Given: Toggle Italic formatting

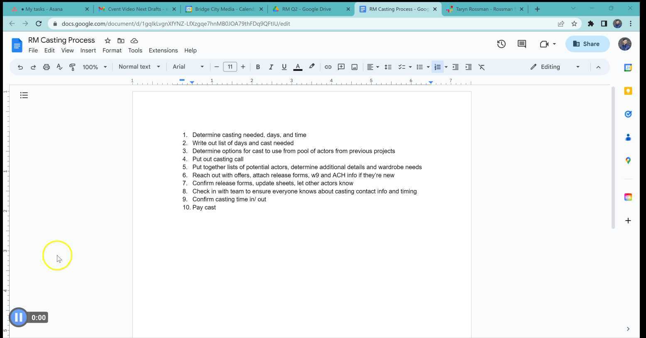Looking at the screenshot, I should [x=271, y=67].
